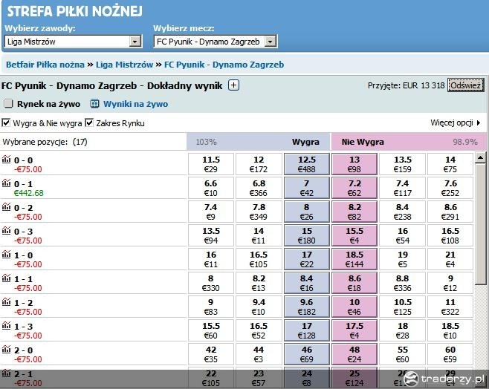This screenshot has width=489, height=389.
Task: Open the graph icon for score 1 - 0
Action: pos(6,254)
